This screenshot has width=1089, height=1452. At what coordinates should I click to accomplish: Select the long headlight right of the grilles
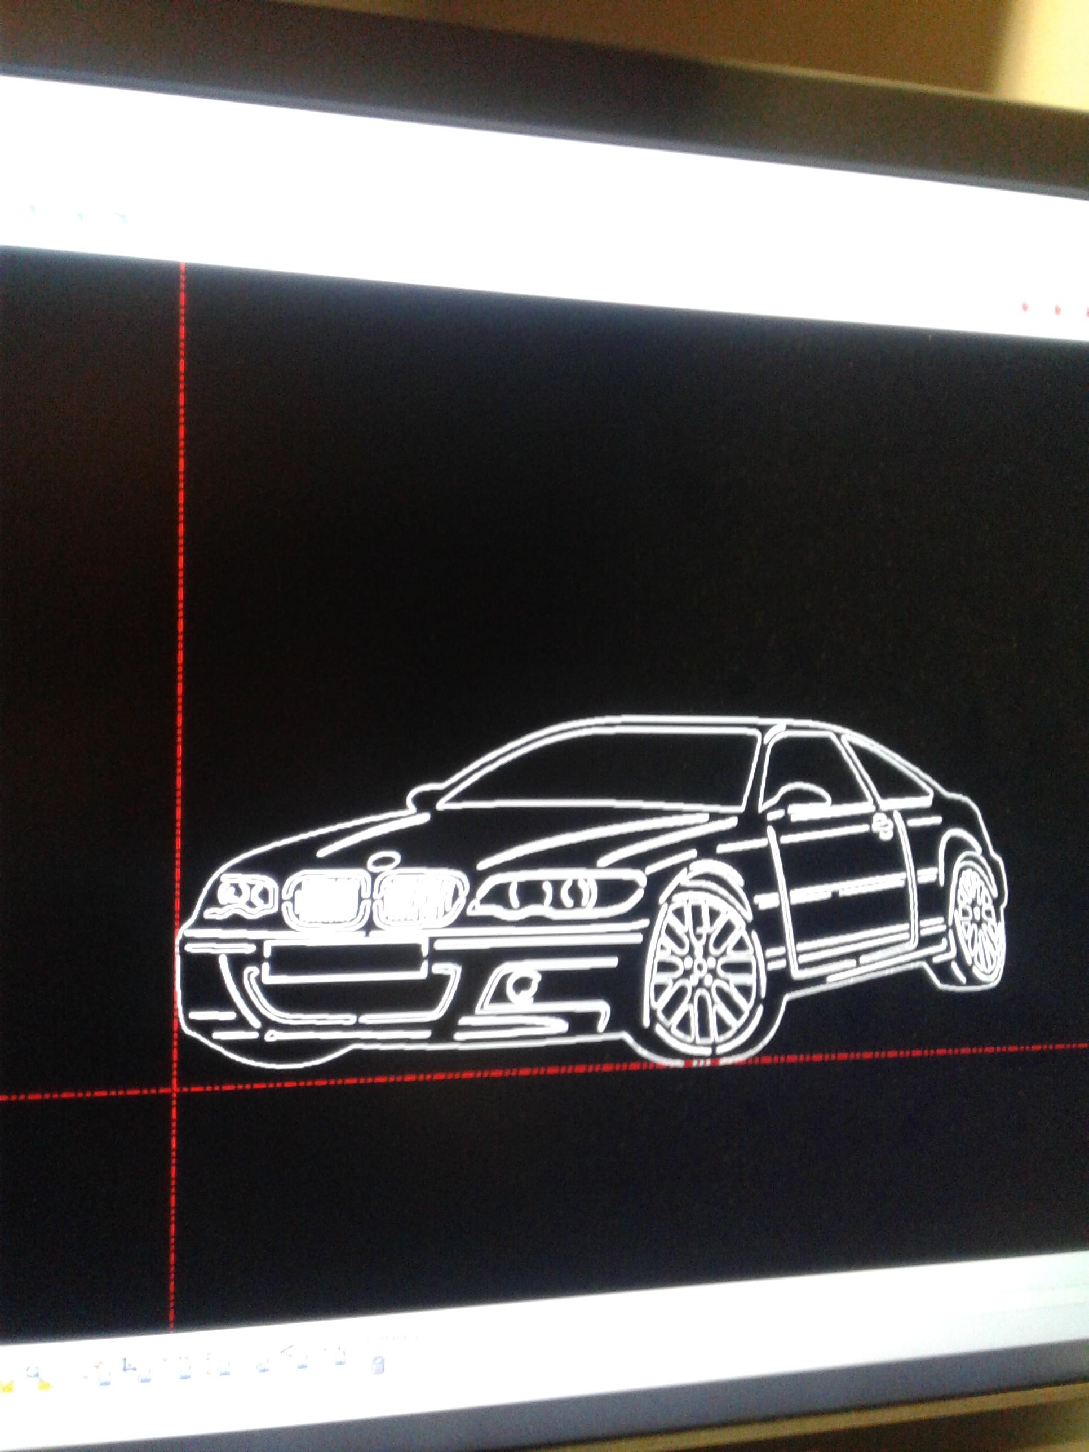(x=558, y=894)
